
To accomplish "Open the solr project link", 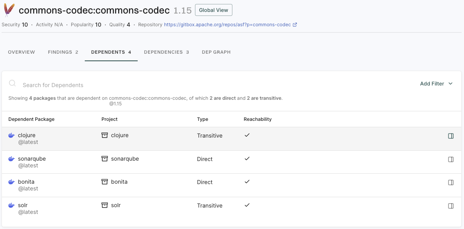I will point(116,205).
